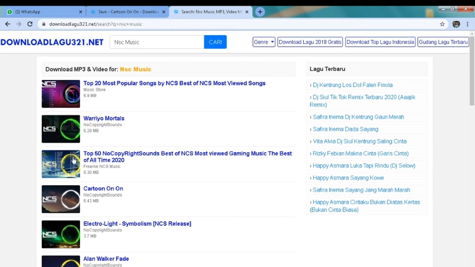The image size is (475, 267).
Task: Open Top 50 NoCopyRightSounds Best of NCS link
Action: pos(187,156)
